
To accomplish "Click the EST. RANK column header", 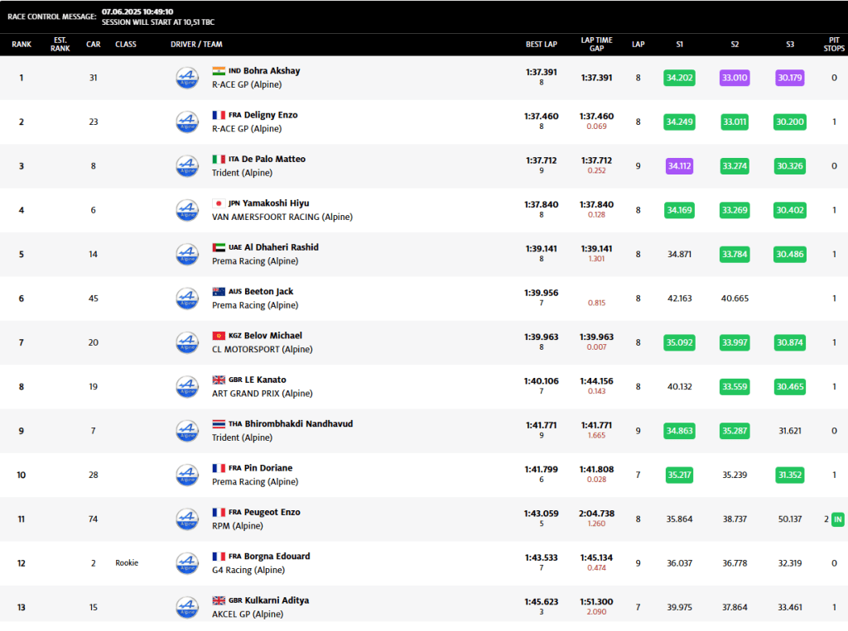I will (60, 45).
